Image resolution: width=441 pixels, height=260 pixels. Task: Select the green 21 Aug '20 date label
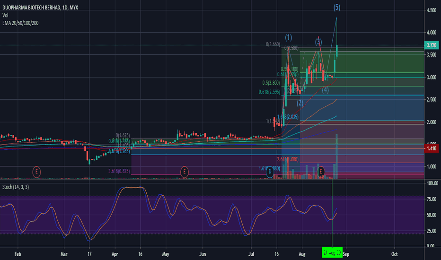pos(332,253)
